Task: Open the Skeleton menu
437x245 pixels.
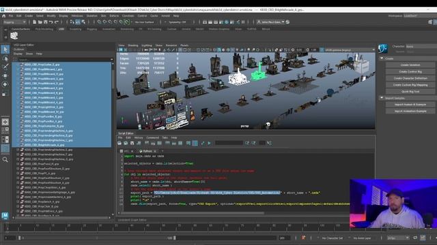Action: click(91, 16)
